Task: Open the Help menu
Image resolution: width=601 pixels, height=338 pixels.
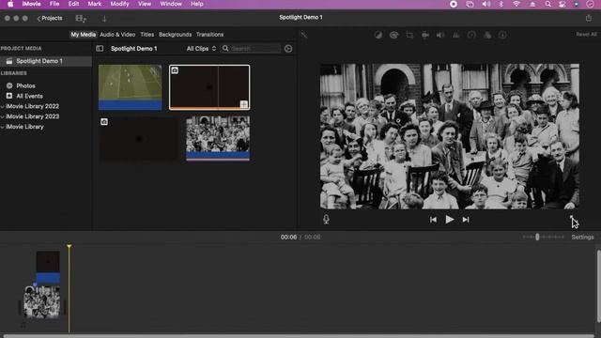Action: pos(197,4)
